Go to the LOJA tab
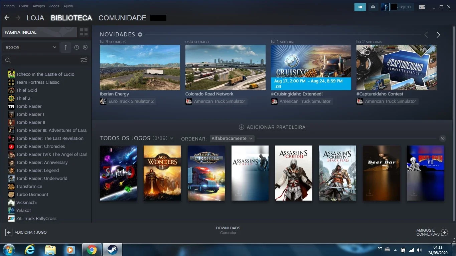 (35, 18)
